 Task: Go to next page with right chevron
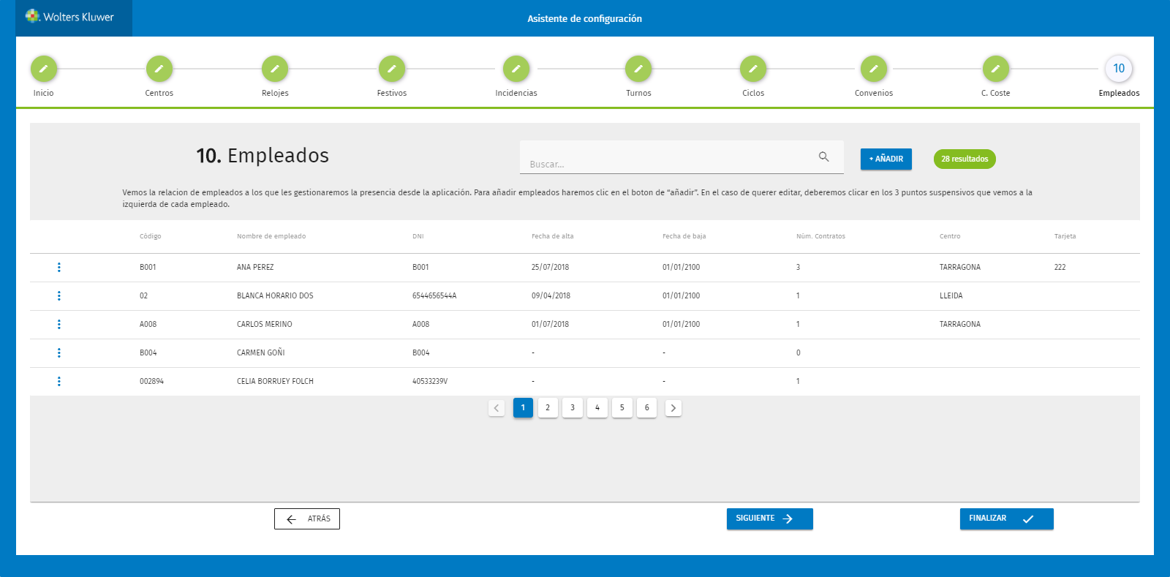pos(673,408)
